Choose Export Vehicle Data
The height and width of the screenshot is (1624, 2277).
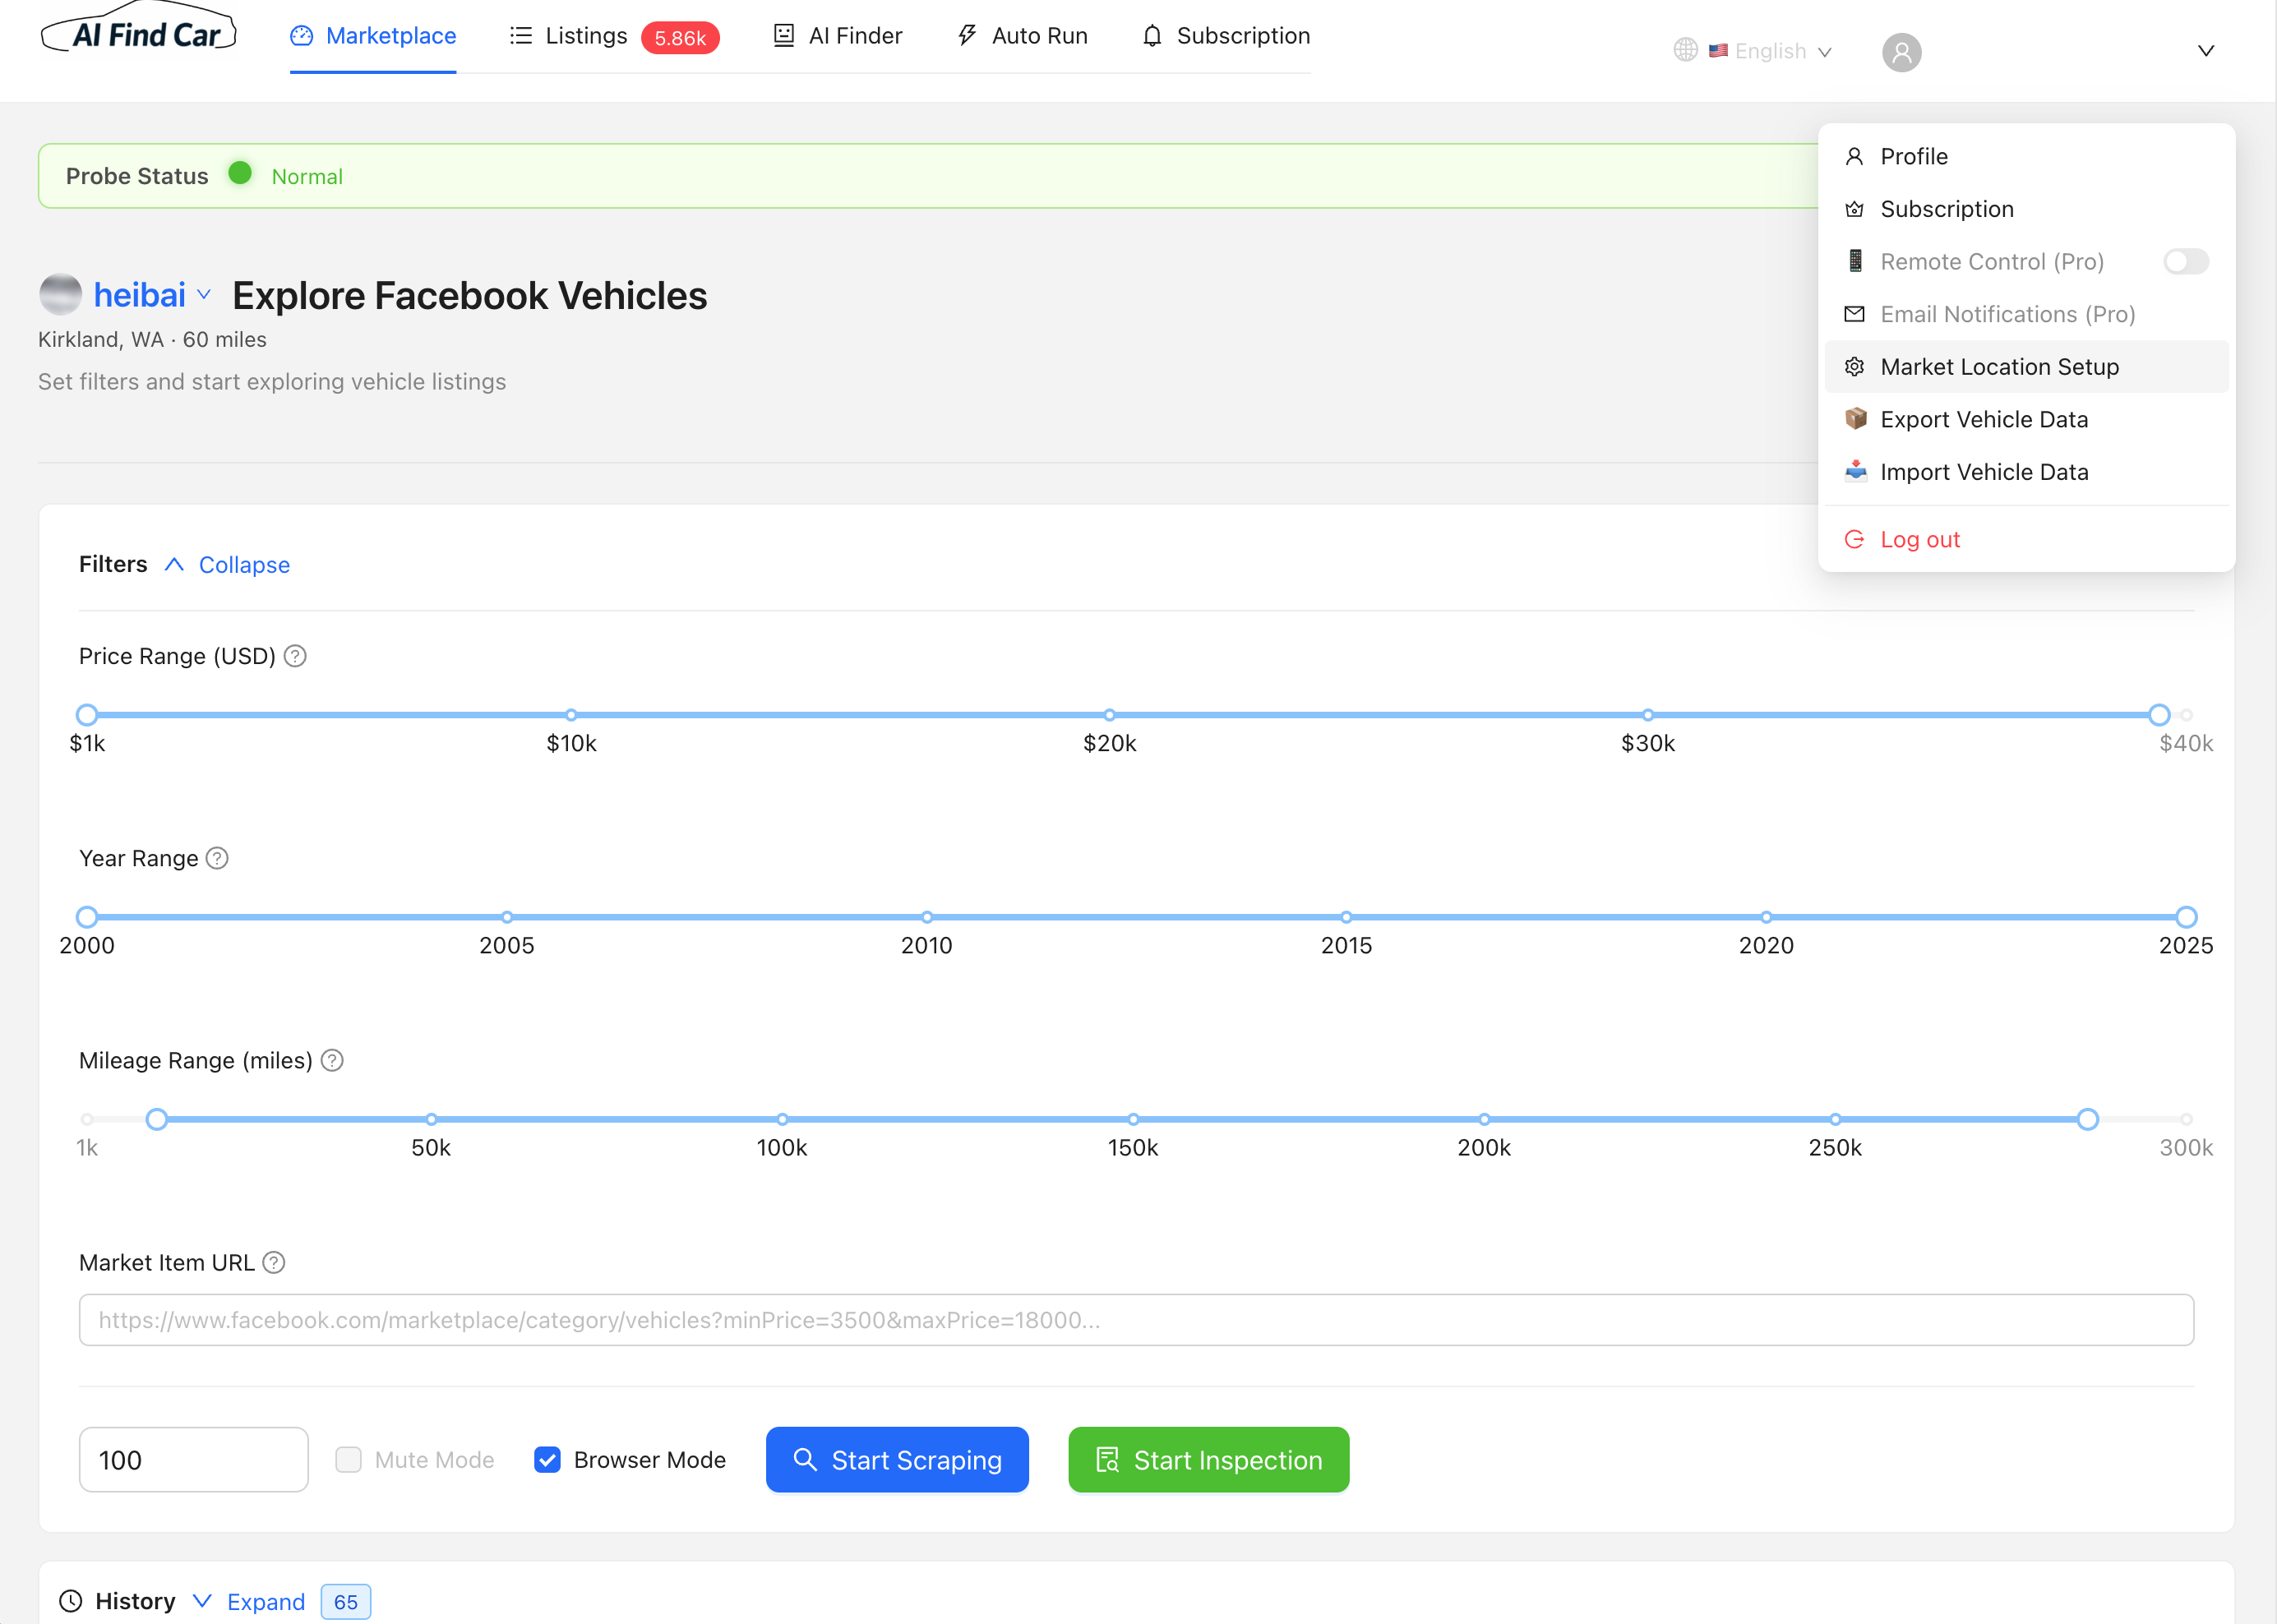click(2026, 419)
